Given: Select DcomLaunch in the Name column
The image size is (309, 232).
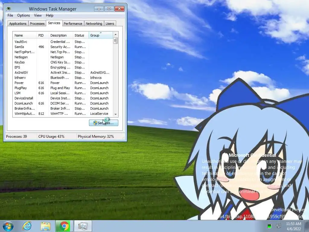Looking at the screenshot, I should coord(24,103).
